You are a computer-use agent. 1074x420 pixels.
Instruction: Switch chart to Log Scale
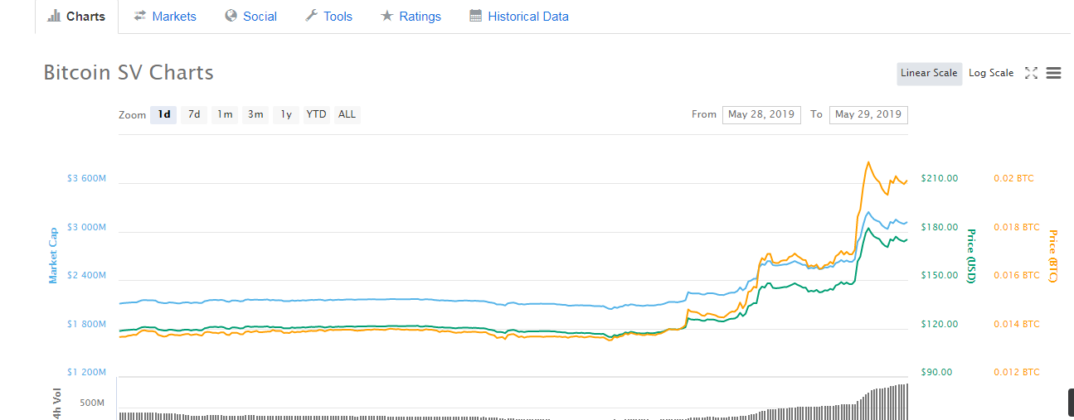(x=991, y=73)
